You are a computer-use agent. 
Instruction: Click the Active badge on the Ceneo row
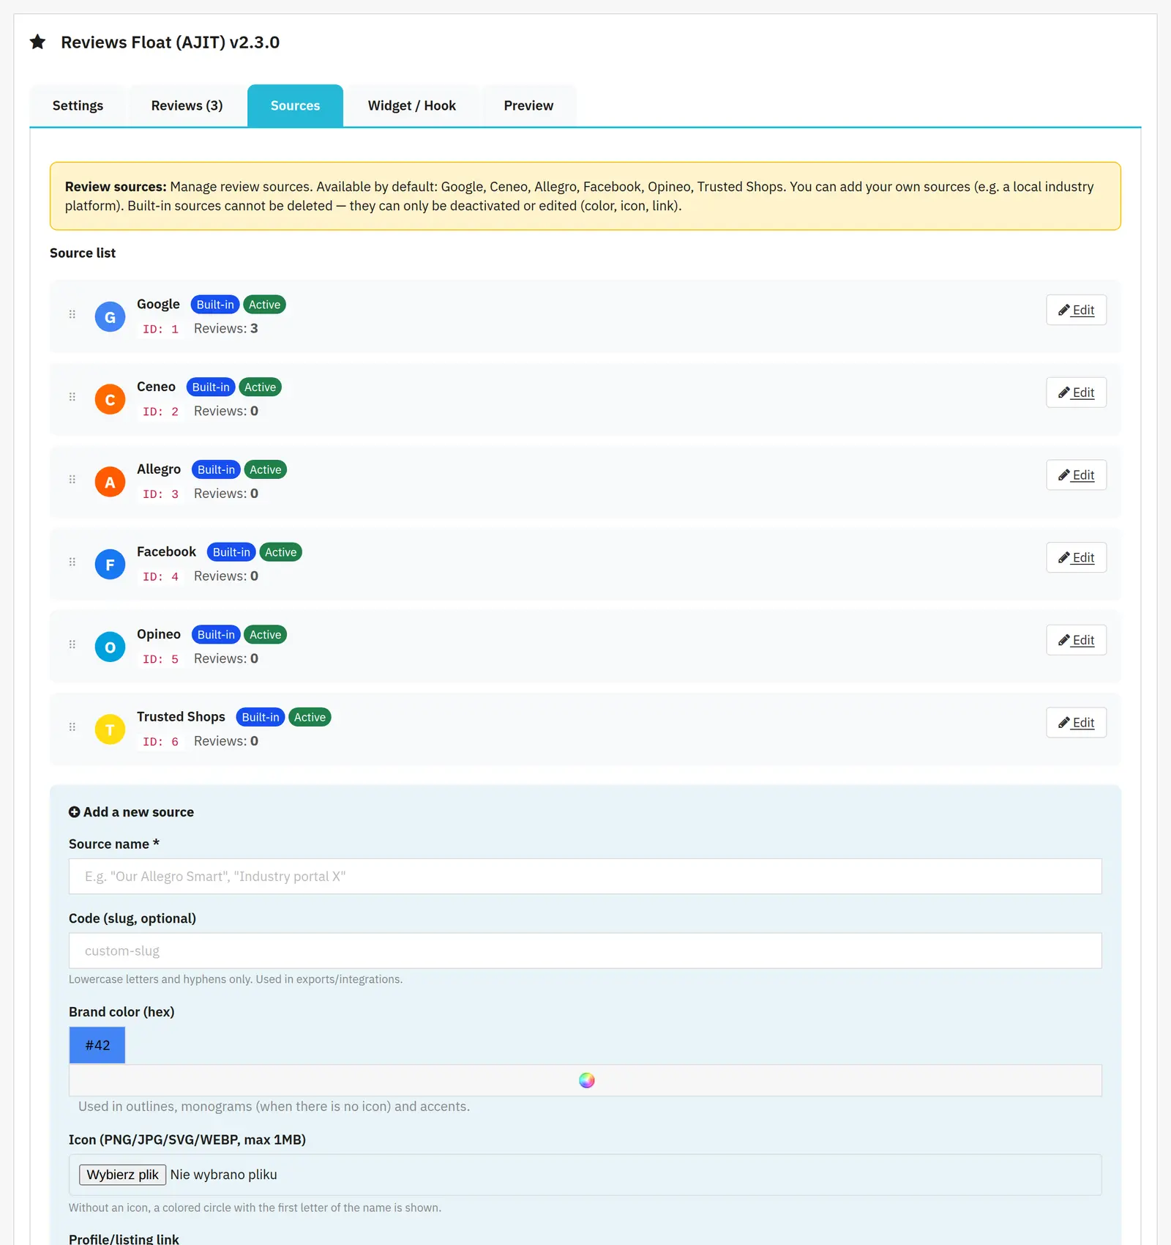[x=260, y=387]
